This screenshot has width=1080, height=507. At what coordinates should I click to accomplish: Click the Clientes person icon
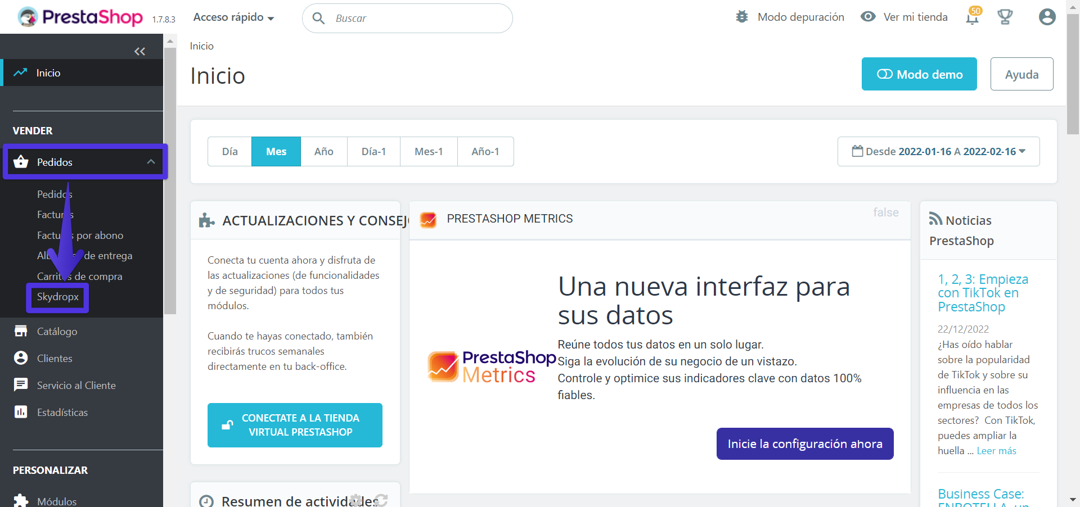[21, 358]
